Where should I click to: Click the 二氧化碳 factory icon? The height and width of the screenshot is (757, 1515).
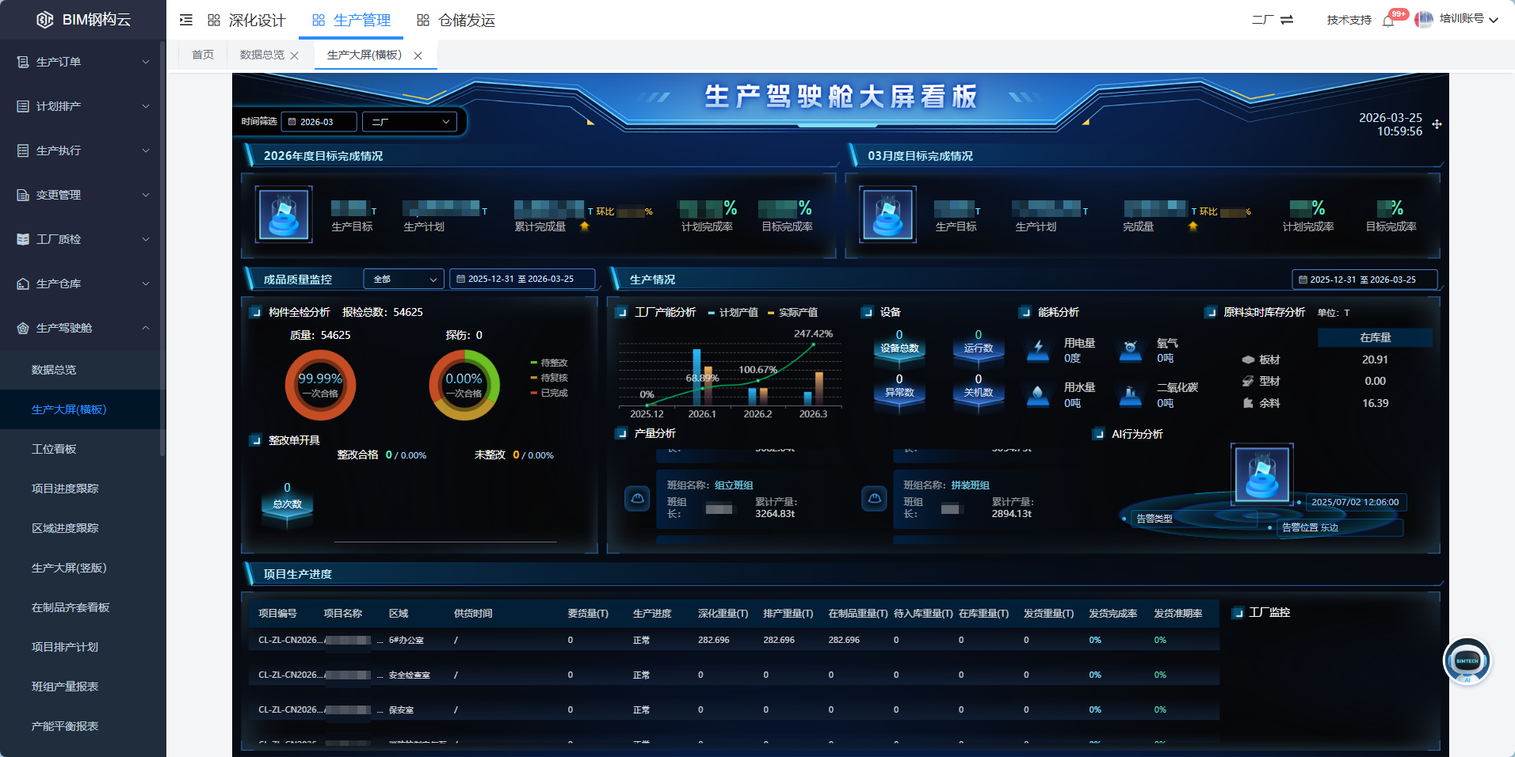point(1131,394)
